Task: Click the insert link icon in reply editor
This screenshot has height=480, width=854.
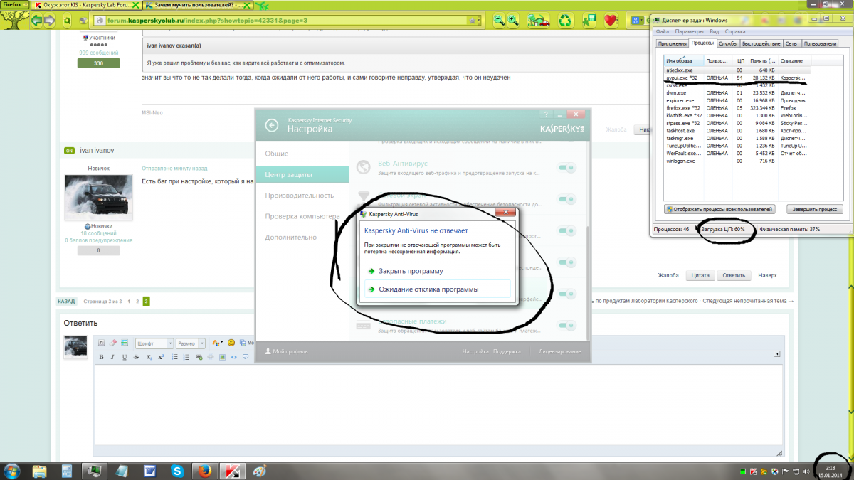Action: tap(199, 357)
